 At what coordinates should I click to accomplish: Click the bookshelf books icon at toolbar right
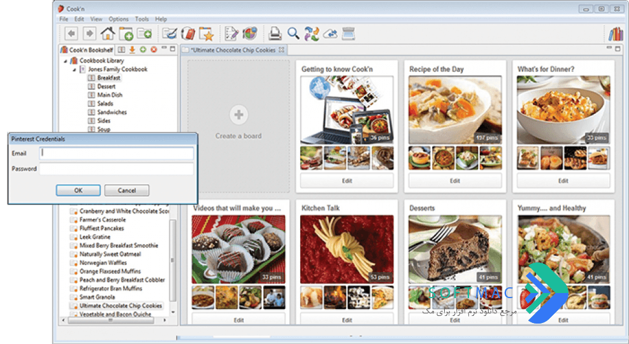pos(616,34)
